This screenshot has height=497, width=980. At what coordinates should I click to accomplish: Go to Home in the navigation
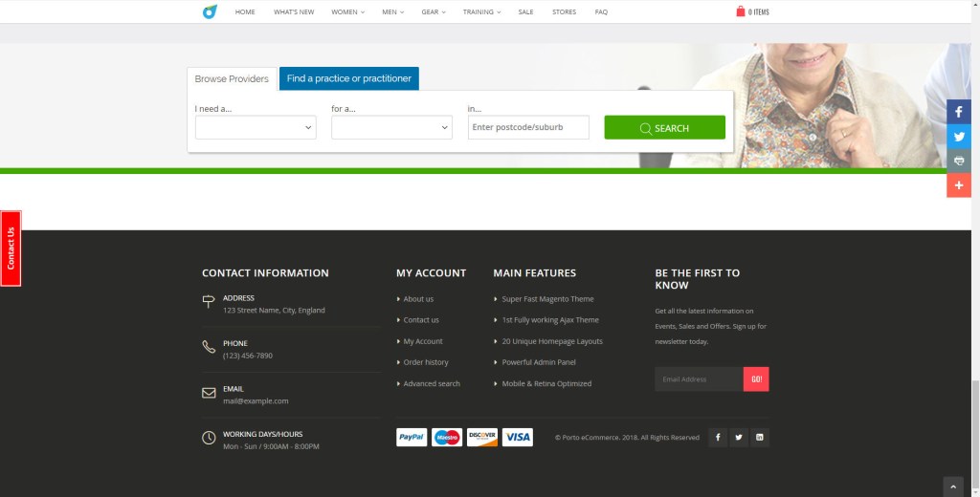245,11
